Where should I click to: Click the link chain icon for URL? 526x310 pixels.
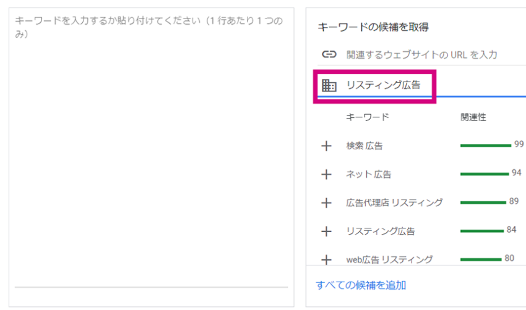[329, 54]
